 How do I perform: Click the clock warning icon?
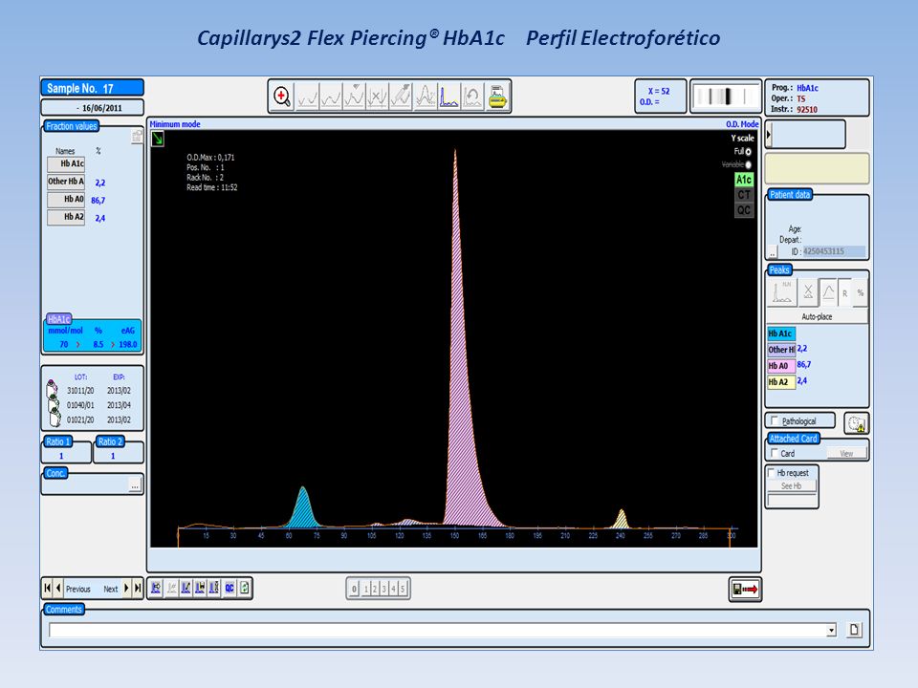tap(856, 423)
